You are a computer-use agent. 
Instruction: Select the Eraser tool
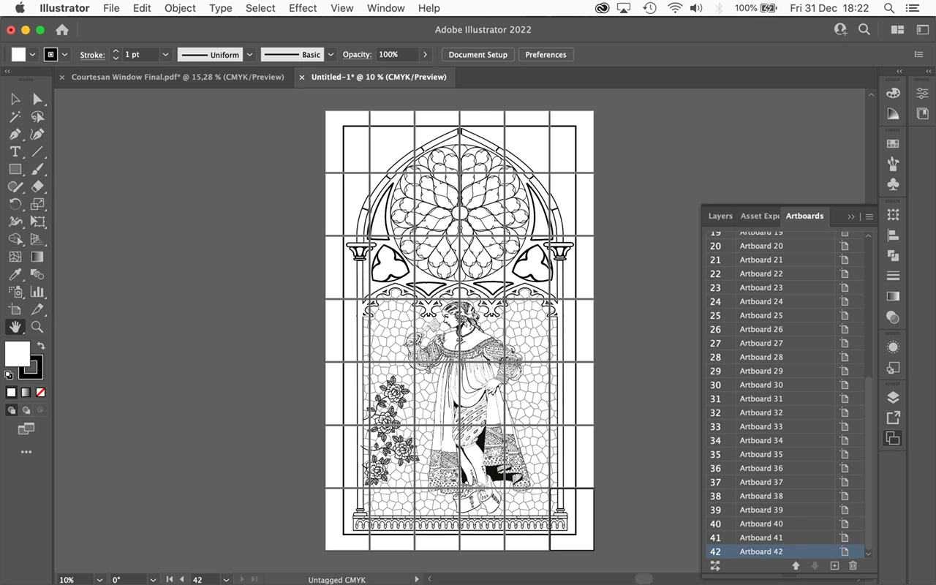(37, 187)
